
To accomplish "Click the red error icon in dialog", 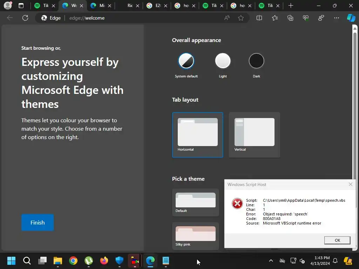I will [x=237, y=204].
